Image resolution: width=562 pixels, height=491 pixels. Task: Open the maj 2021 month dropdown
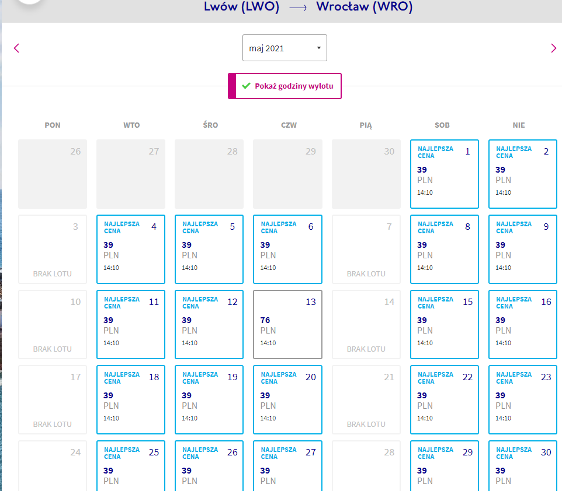pos(285,48)
